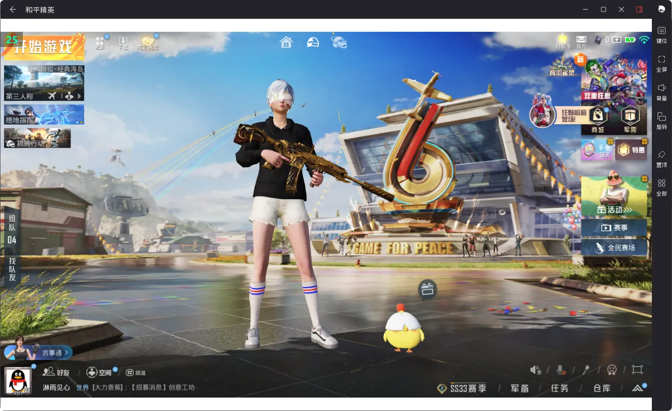Open the 全民赛场 arena button
The height and width of the screenshot is (411, 672).
click(x=614, y=248)
